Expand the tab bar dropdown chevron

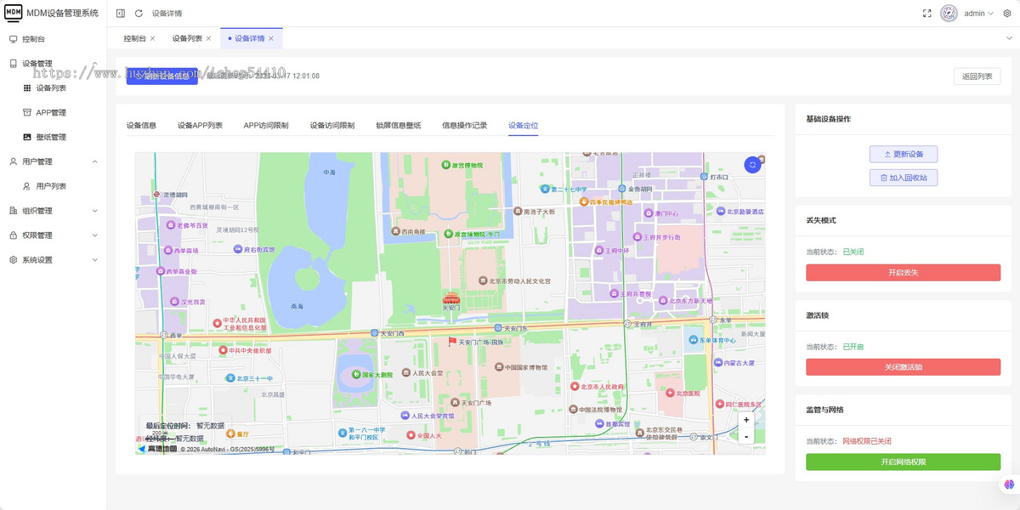pos(1010,38)
